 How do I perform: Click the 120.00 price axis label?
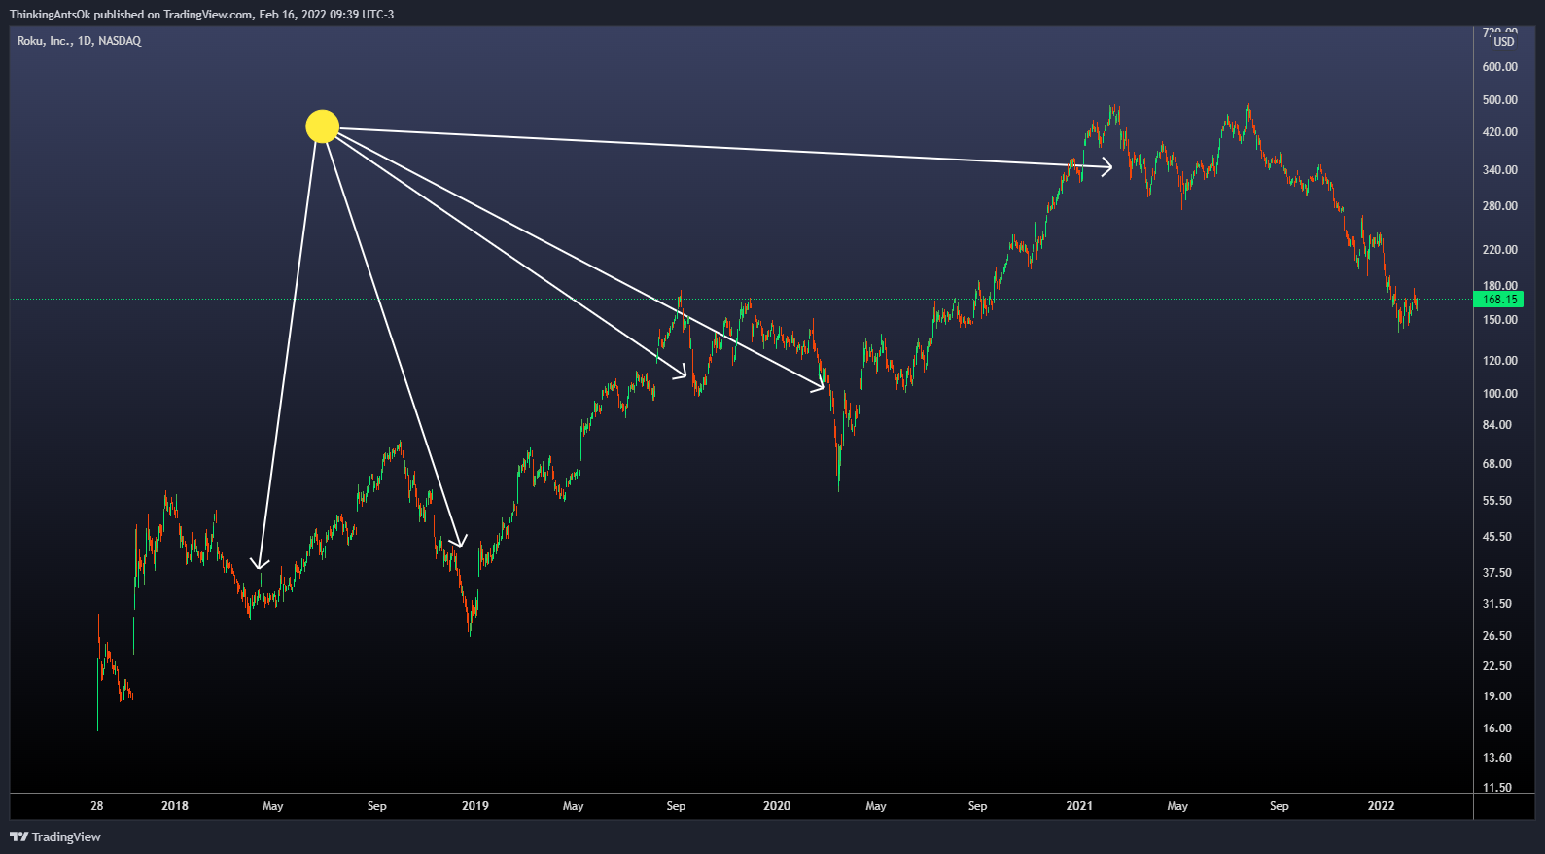point(1499,361)
